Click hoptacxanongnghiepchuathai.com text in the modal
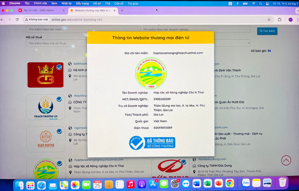 pyautogui.click(x=178, y=53)
